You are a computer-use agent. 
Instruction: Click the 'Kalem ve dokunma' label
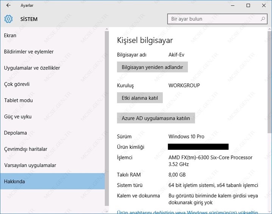[138, 196]
